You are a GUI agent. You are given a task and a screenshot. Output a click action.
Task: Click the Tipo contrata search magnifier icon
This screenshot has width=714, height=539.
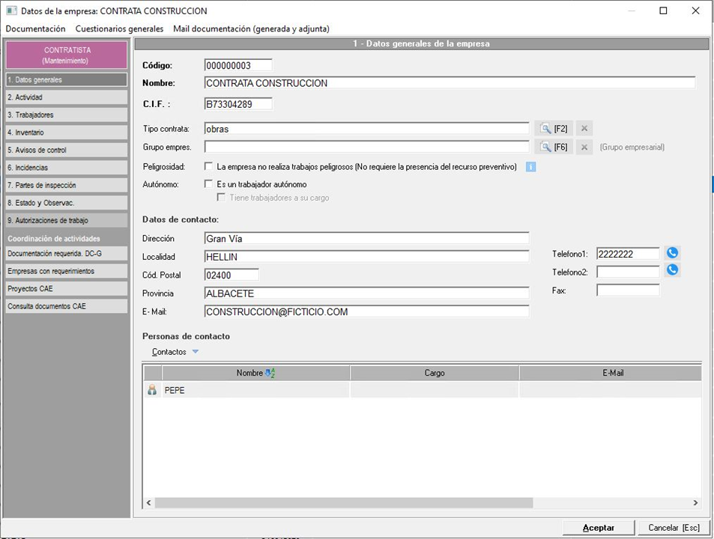(x=546, y=129)
